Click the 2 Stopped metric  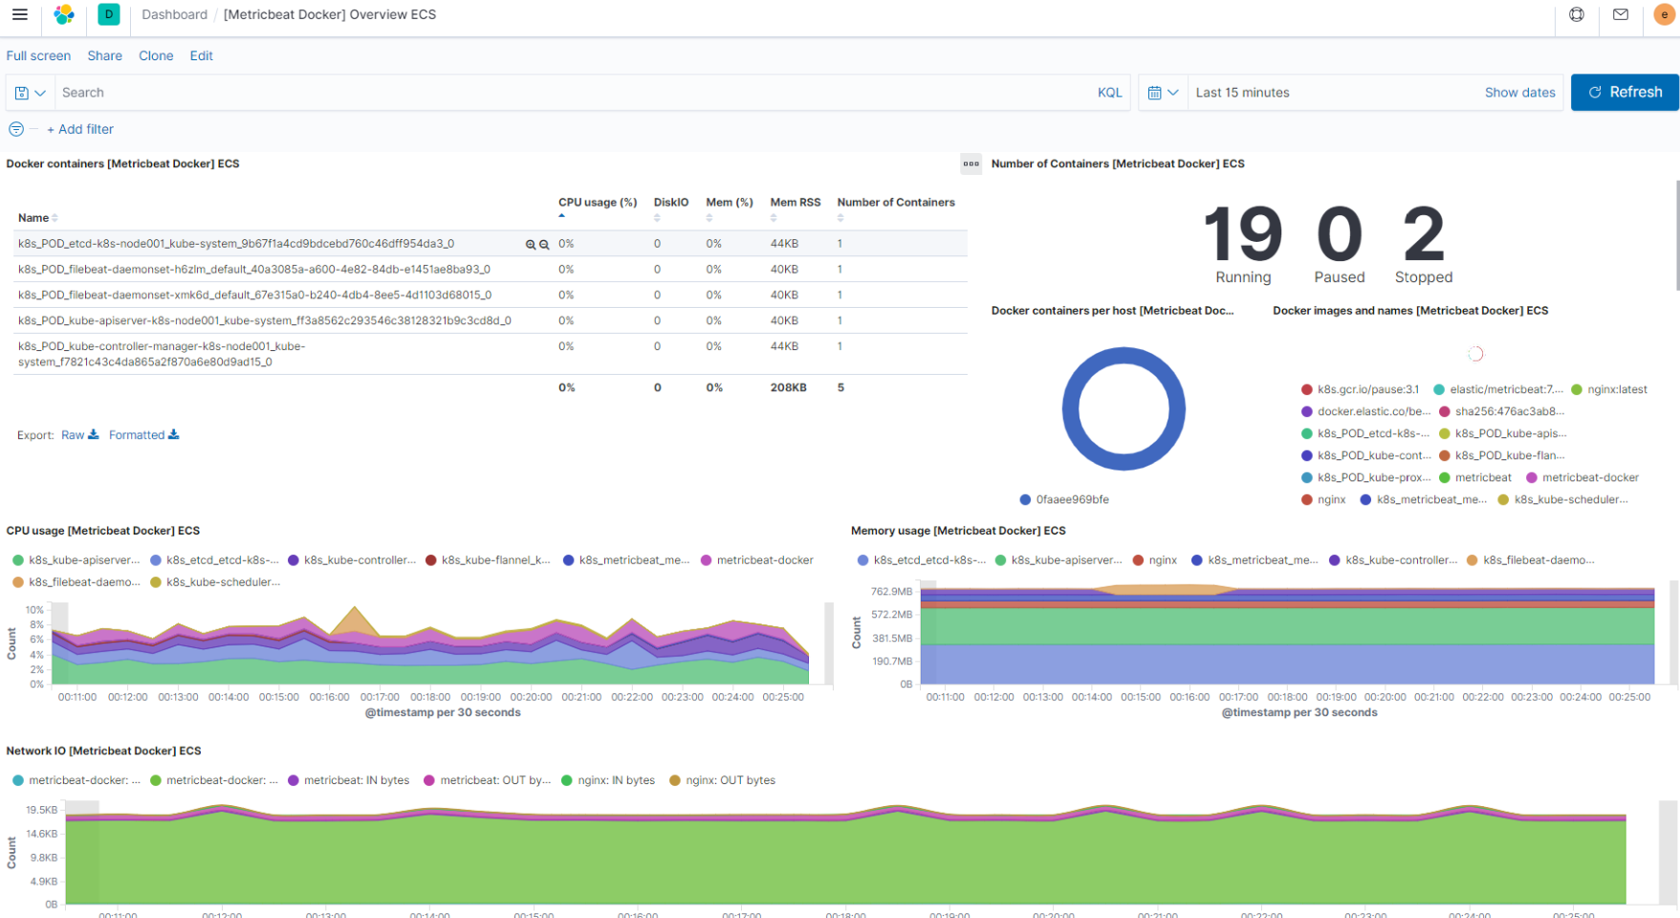(x=1423, y=244)
